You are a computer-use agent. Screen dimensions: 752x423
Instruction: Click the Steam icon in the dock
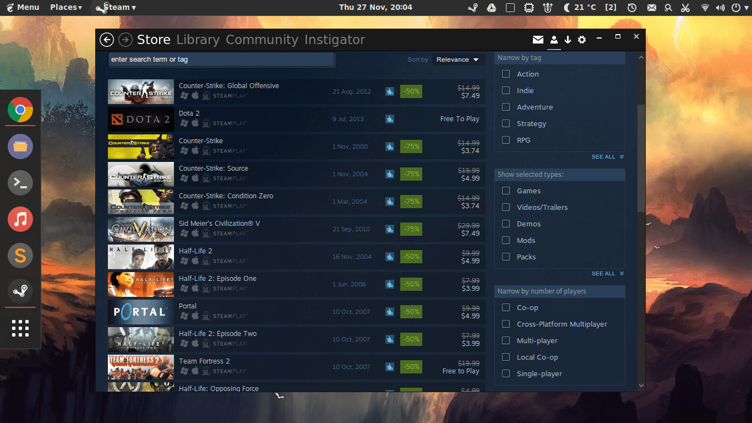click(20, 292)
